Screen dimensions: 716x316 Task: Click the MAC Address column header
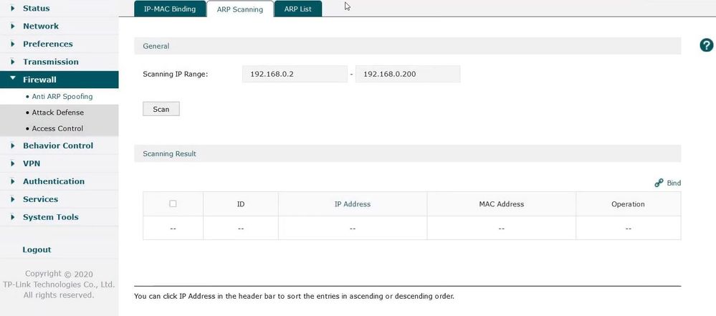click(x=502, y=204)
